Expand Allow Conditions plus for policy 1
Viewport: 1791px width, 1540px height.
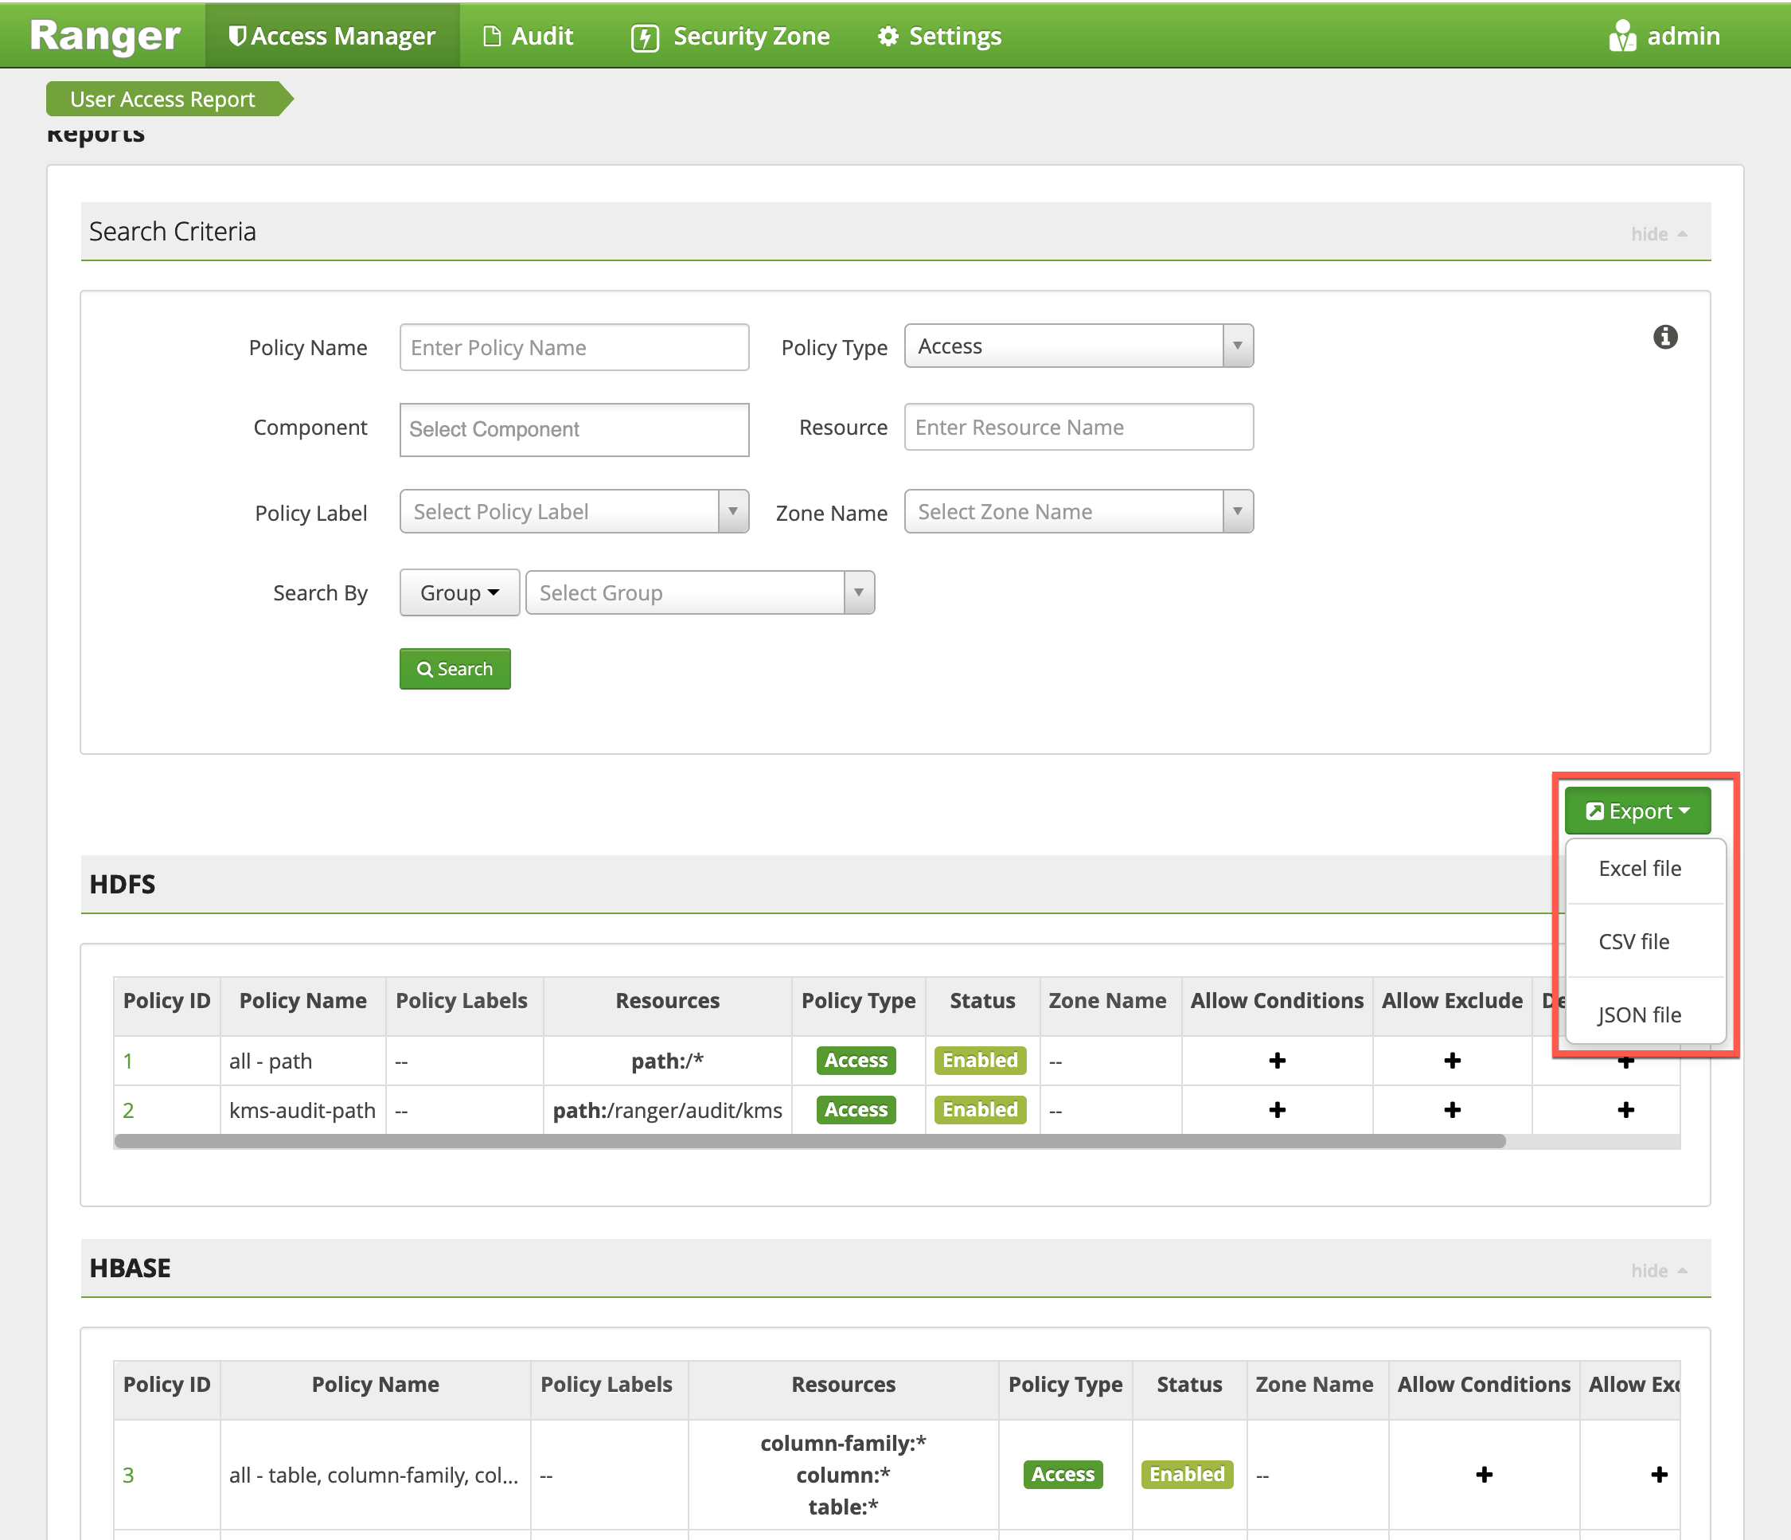pyautogui.click(x=1277, y=1060)
